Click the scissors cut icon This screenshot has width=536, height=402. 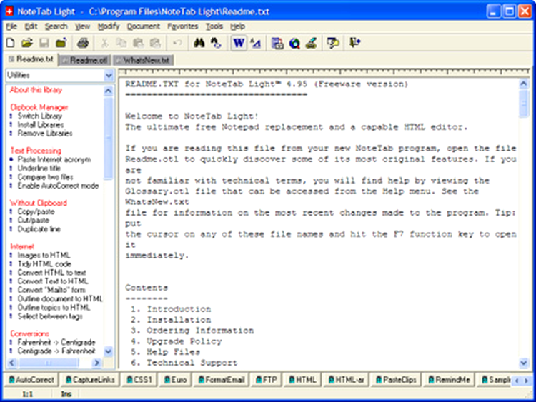pos(104,43)
